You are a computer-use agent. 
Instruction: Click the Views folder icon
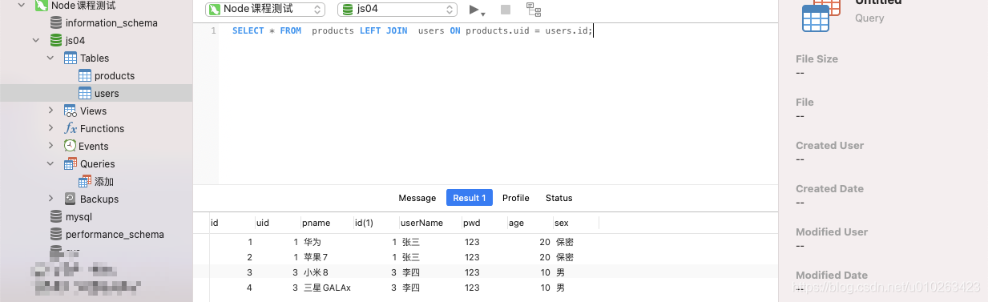tap(71, 111)
